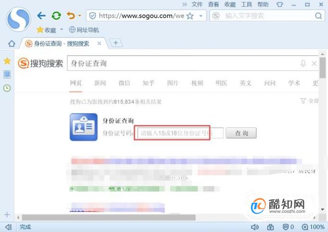Image resolution: width=328 pixels, height=232 pixels.
Task: Click the Sogou browser logo avatar
Action: (18, 19)
